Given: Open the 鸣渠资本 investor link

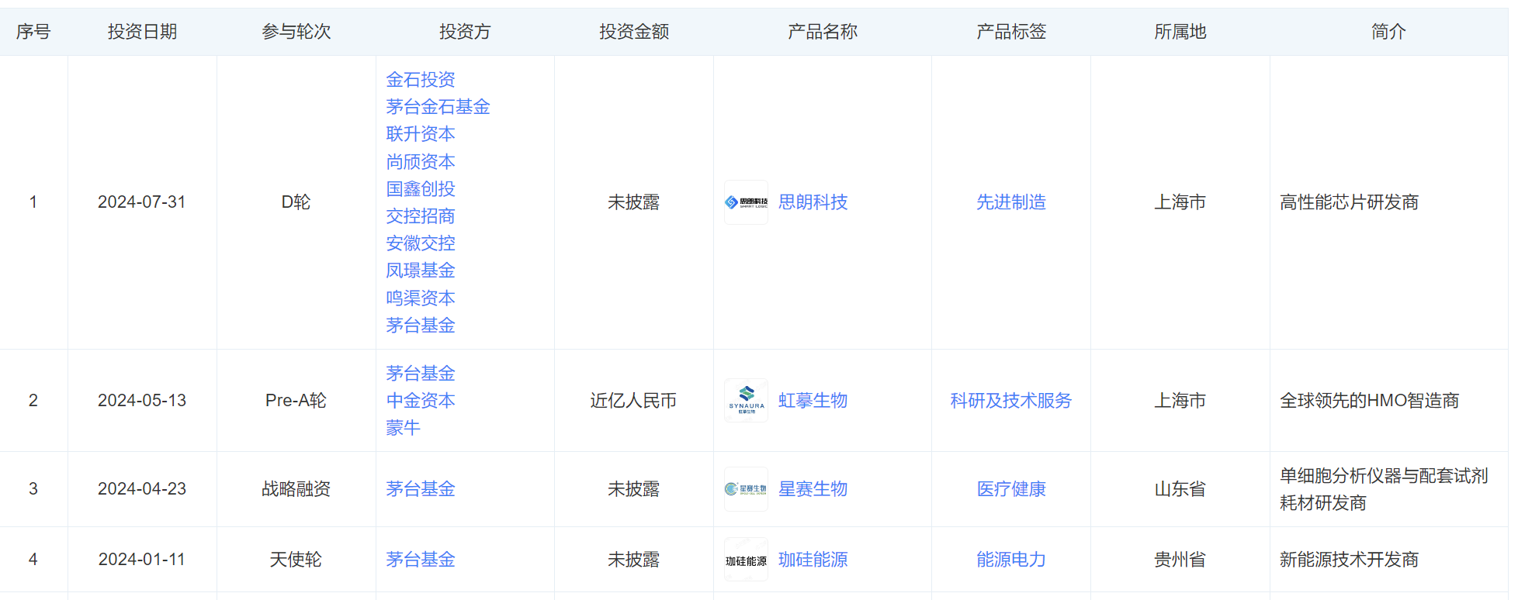Looking at the screenshot, I should (x=421, y=298).
